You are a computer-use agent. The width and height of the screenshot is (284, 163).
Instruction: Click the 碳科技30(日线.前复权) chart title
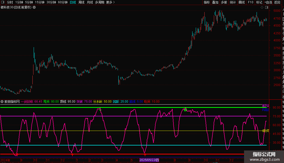tap(16, 8)
